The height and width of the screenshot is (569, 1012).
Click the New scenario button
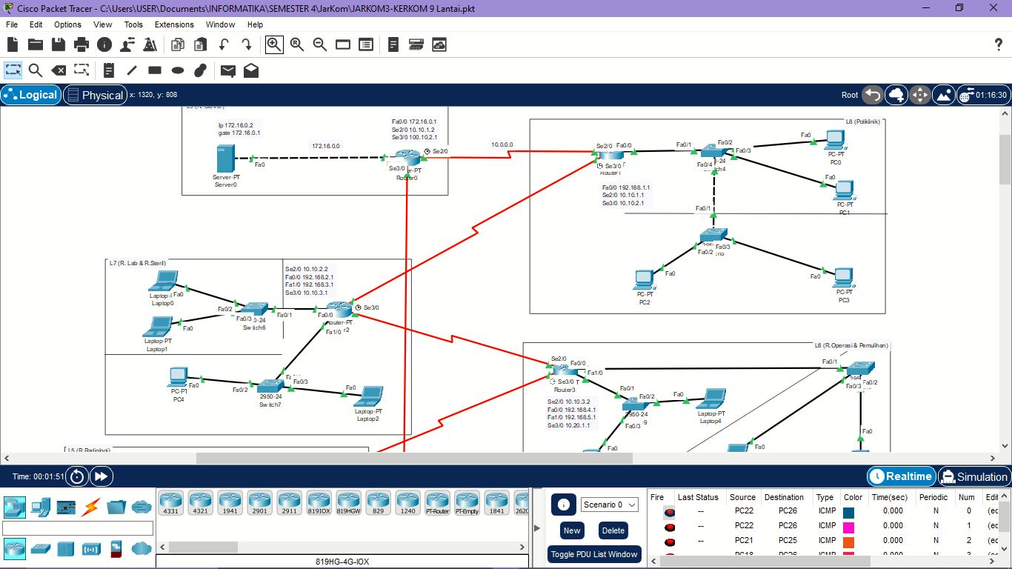[x=572, y=530]
